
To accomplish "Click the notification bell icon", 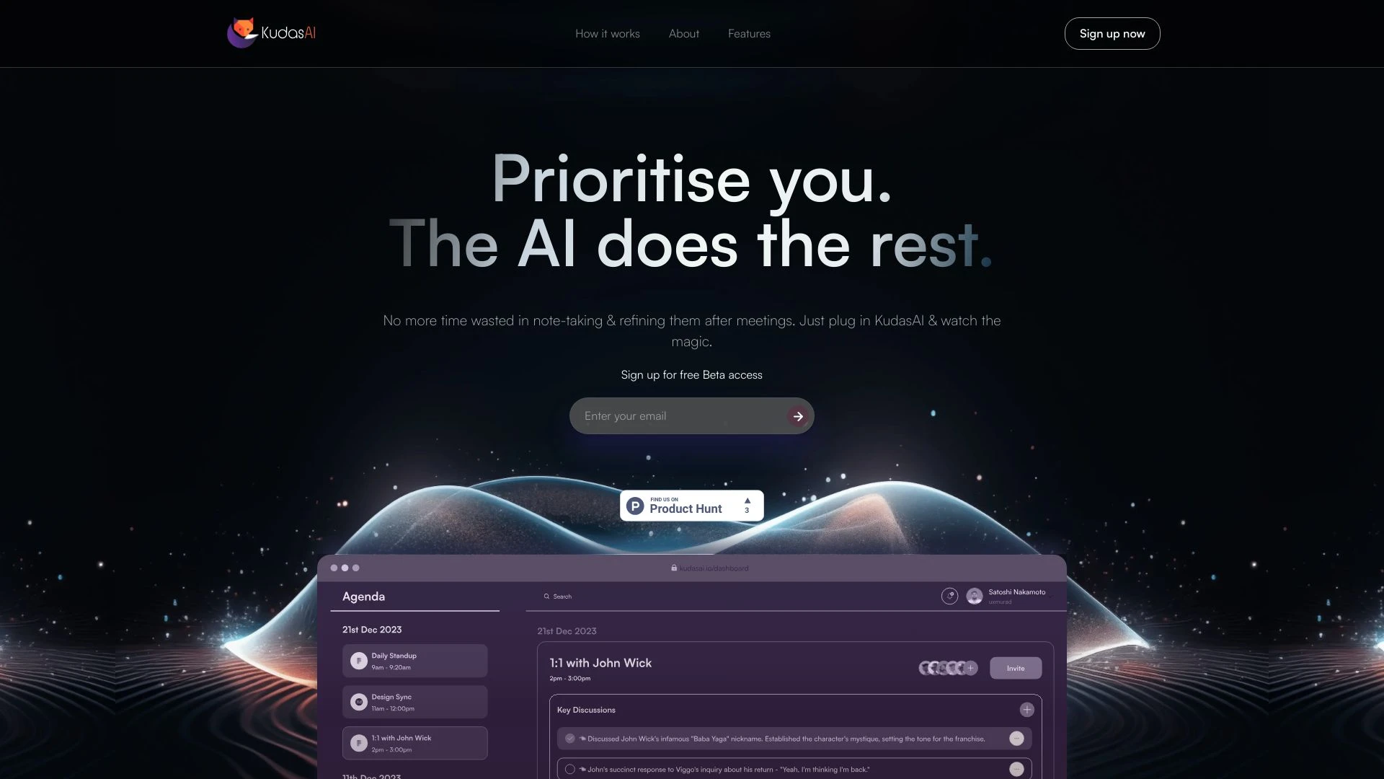I will point(949,597).
